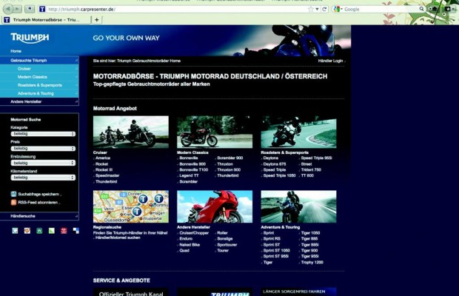Click the first social bookmark icon under Händlersuche

(x=15, y=231)
